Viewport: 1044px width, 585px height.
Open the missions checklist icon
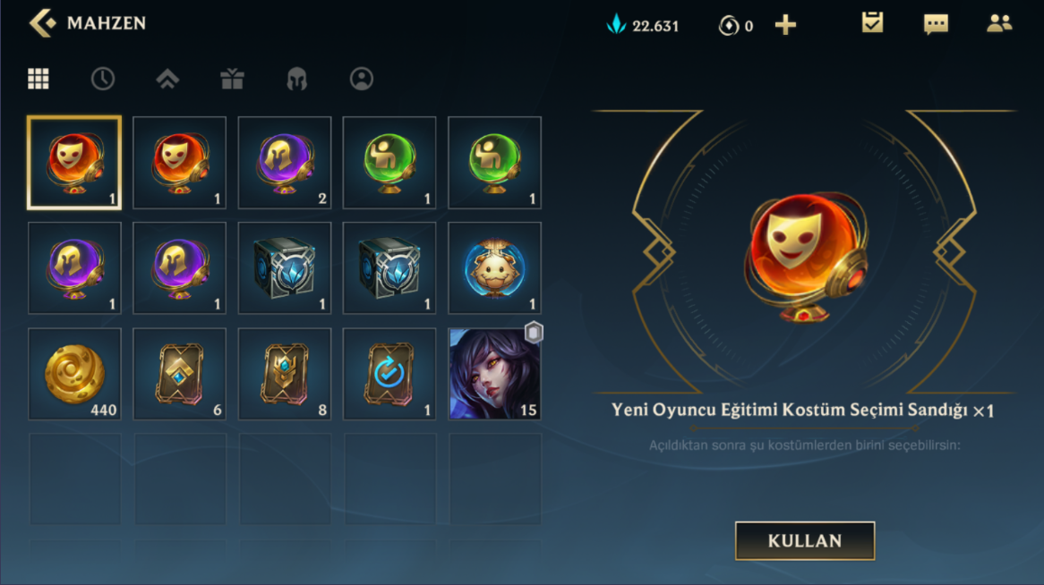click(x=872, y=23)
